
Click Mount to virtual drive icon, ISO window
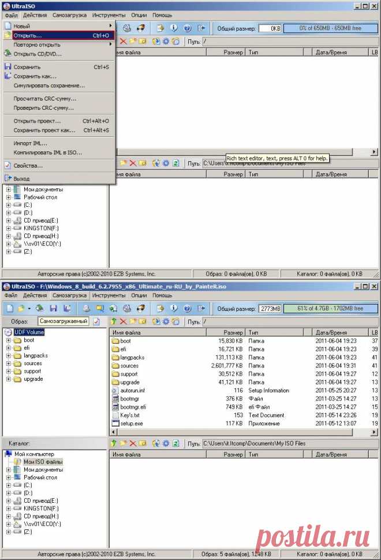[x=127, y=308]
